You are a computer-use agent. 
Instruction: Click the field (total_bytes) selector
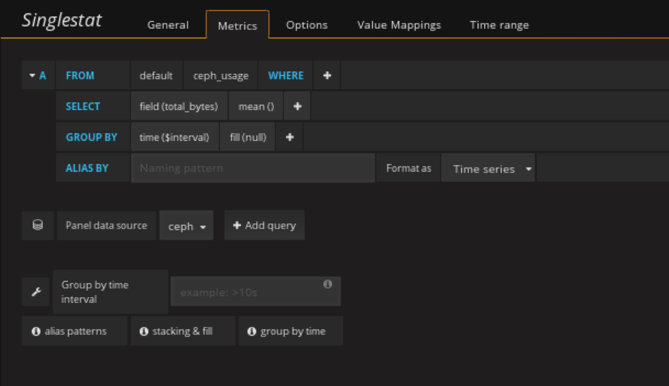pos(178,106)
